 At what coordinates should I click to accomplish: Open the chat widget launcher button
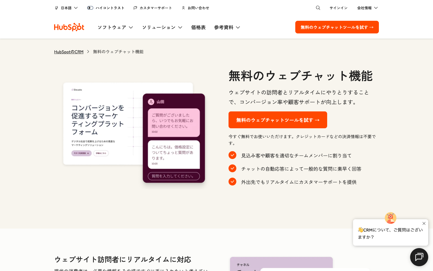pos(419,257)
